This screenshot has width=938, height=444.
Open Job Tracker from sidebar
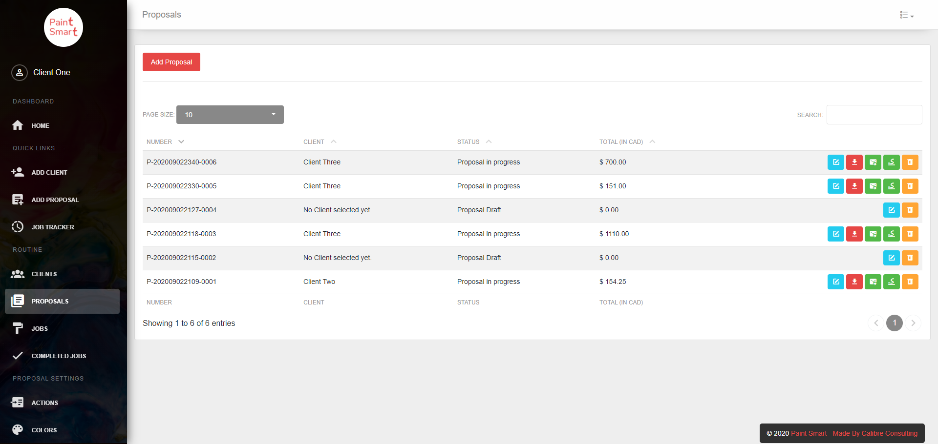pos(53,227)
